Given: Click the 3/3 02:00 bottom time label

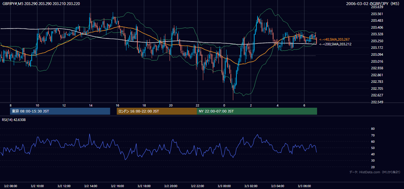Looking at the screenshot, I should click(251, 186).
